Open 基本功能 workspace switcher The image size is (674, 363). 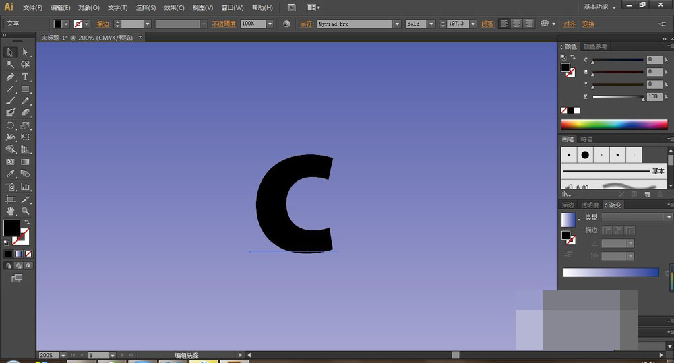(599, 7)
